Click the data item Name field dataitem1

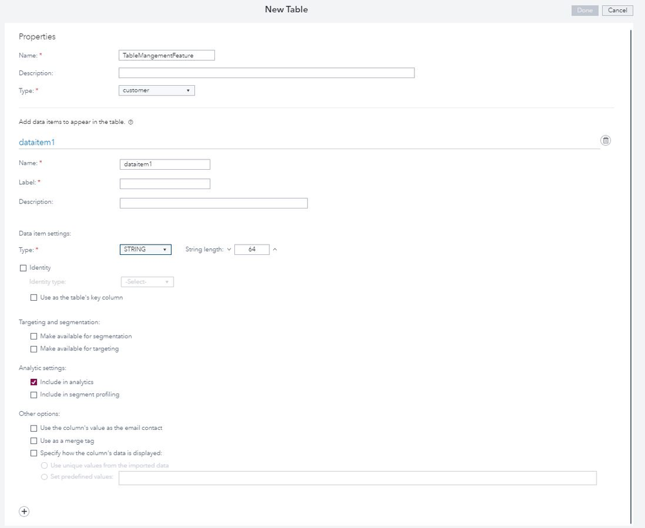[165, 165]
